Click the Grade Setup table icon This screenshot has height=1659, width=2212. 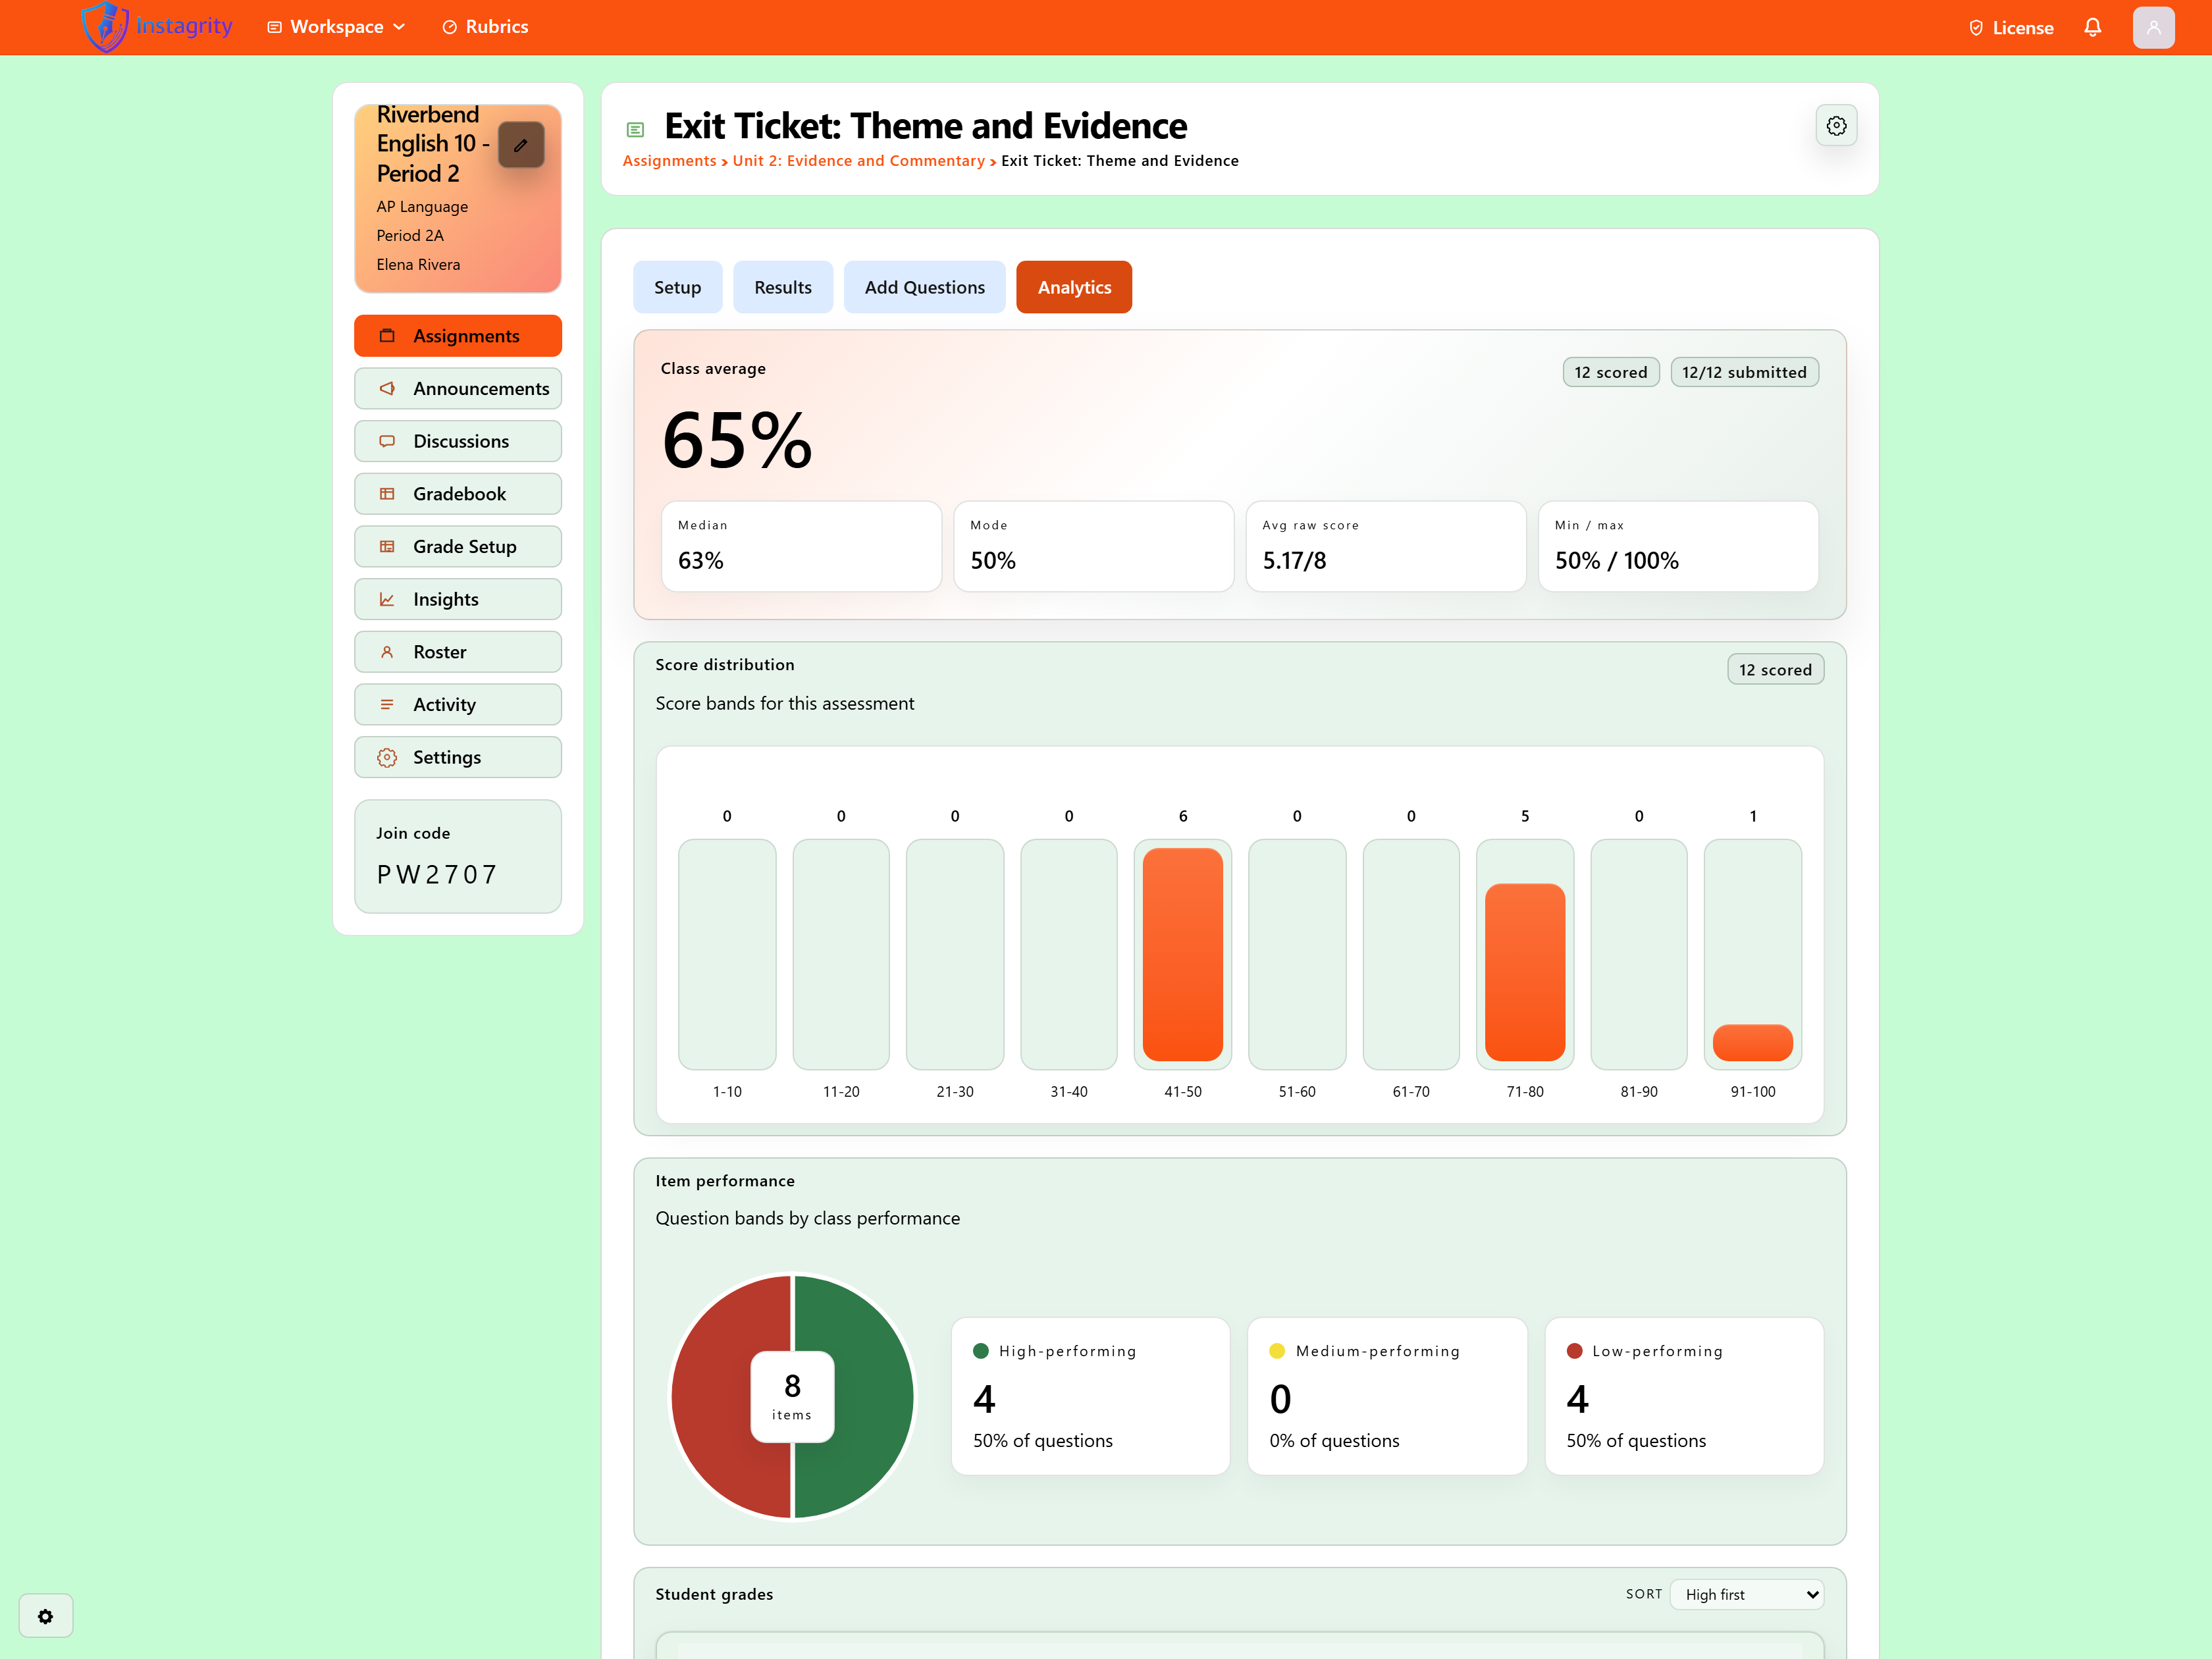387,546
